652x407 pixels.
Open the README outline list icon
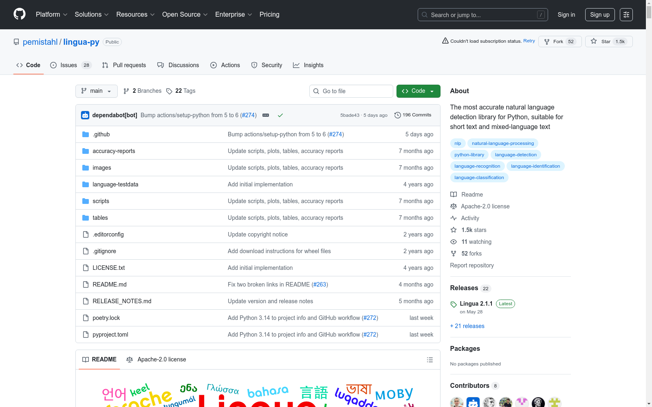click(x=430, y=360)
